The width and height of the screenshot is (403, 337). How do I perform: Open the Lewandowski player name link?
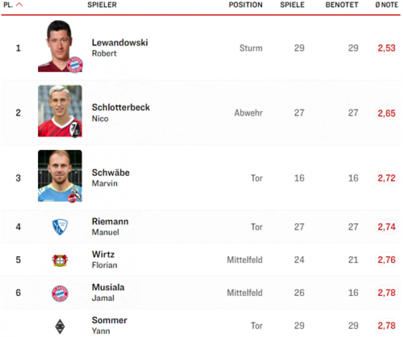120,43
